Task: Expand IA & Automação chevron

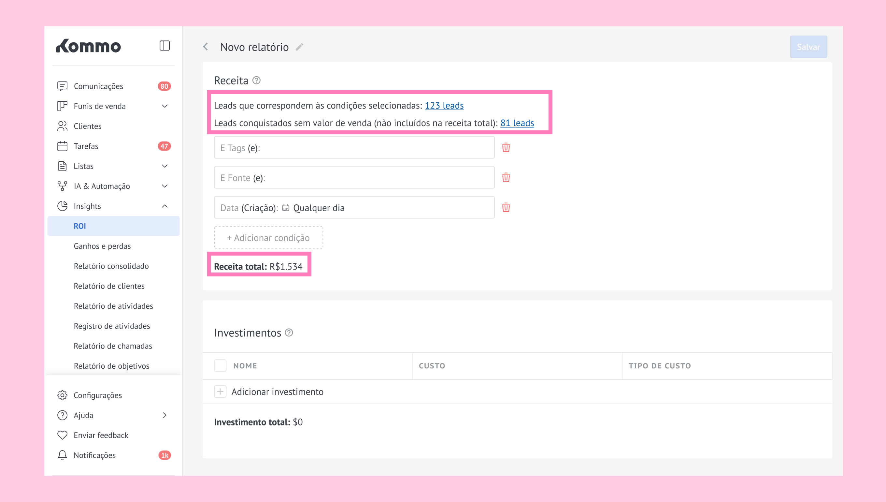Action: pos(165,186)
